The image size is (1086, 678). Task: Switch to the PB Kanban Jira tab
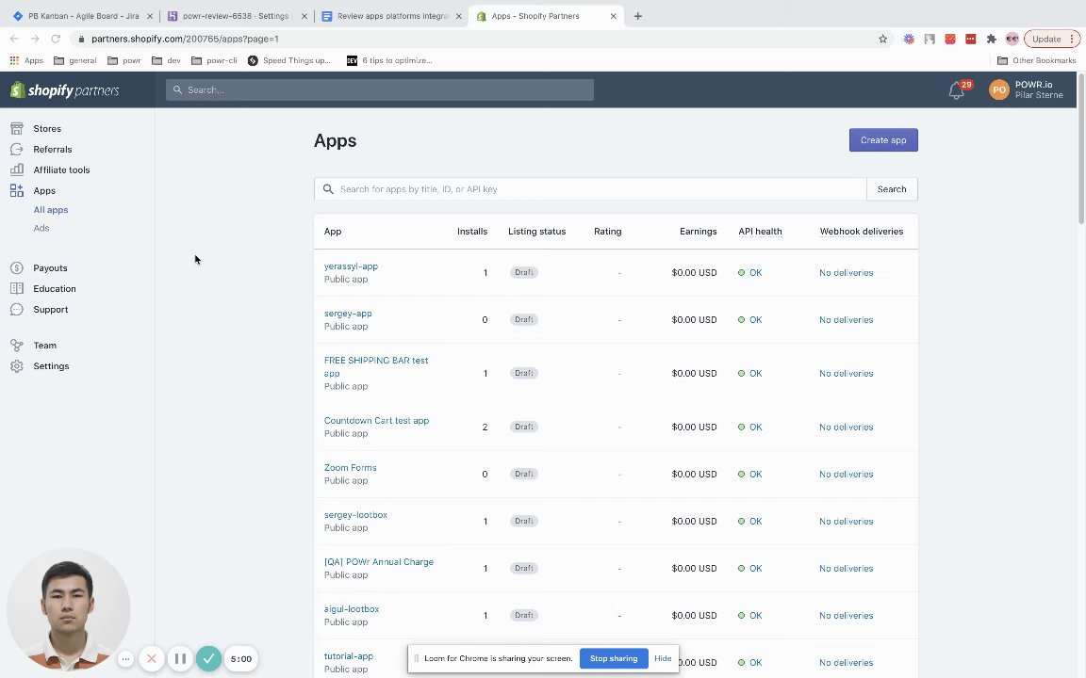(x=82, y=16)
